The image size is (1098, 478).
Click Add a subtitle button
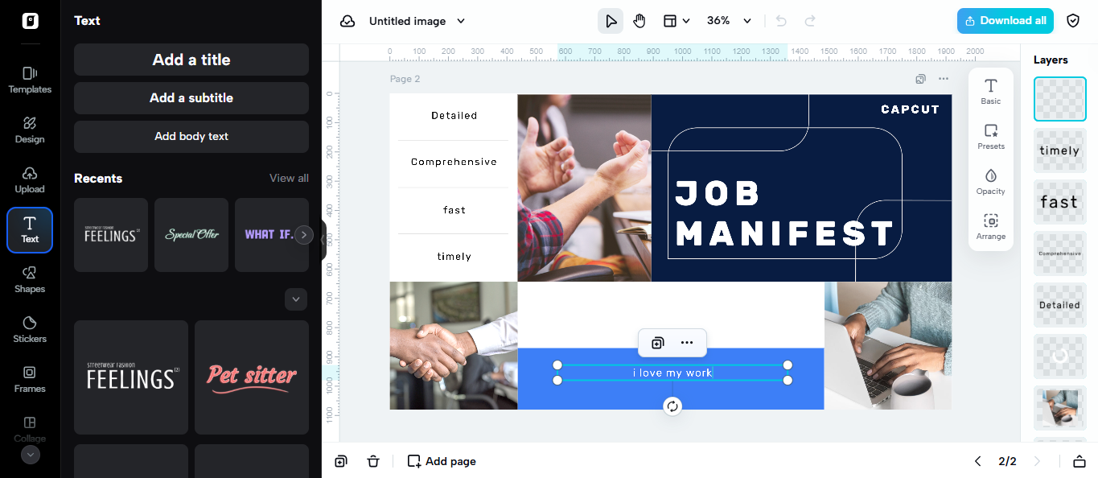tap(191, 98)
